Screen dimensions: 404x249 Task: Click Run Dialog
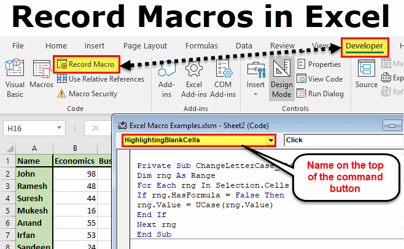point(320,94)
